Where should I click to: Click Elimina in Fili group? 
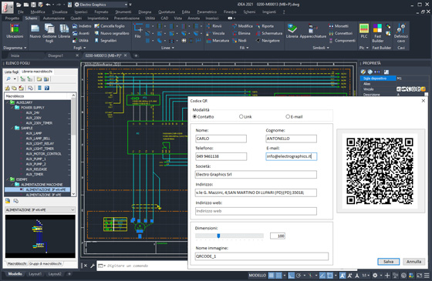(x=241, y=33)
